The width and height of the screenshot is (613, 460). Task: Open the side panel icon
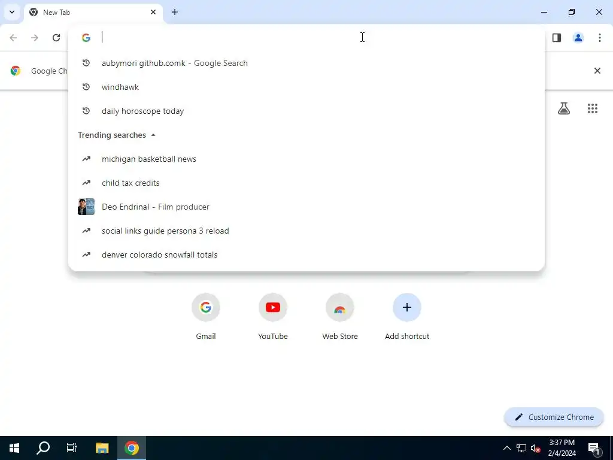[x=557, y=38]
